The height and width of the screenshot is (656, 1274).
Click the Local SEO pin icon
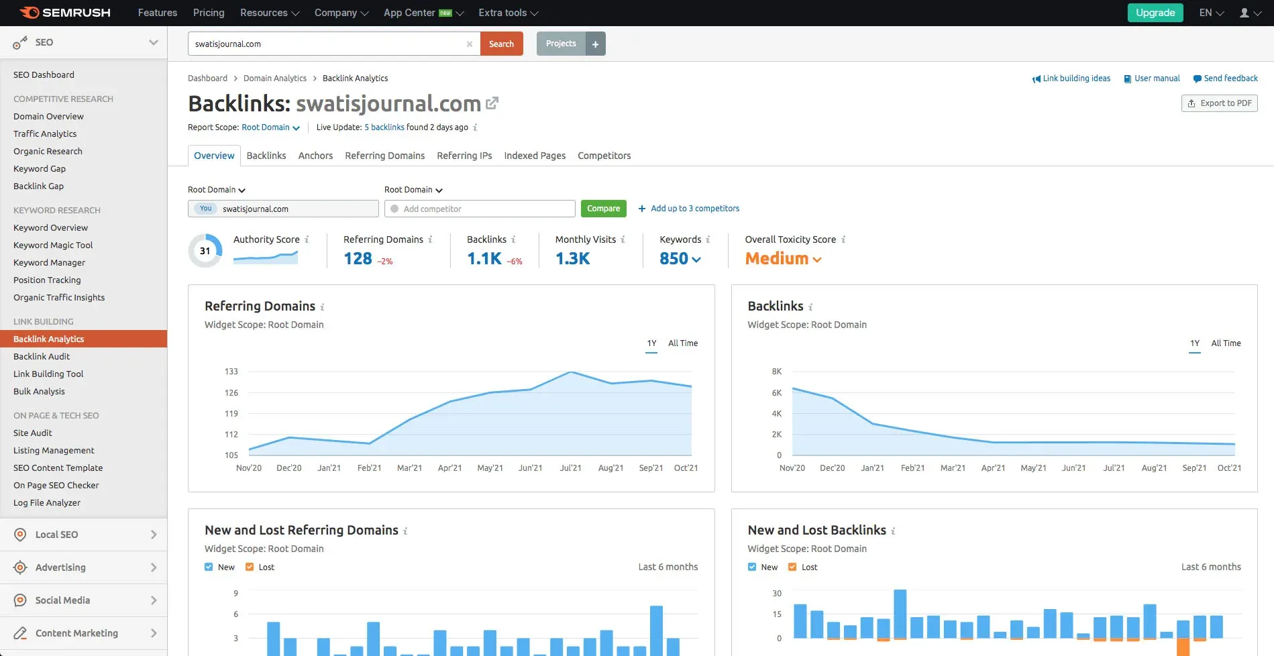21,535
